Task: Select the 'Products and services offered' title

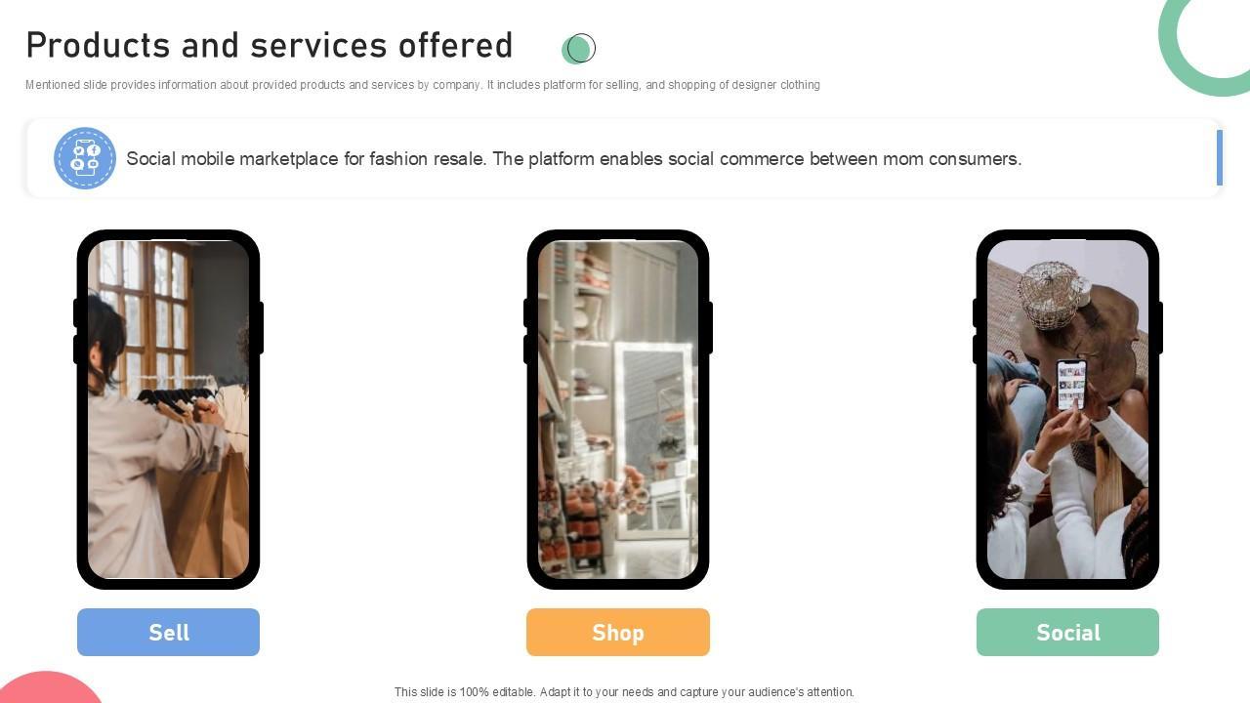Action: tap(270, 46)
